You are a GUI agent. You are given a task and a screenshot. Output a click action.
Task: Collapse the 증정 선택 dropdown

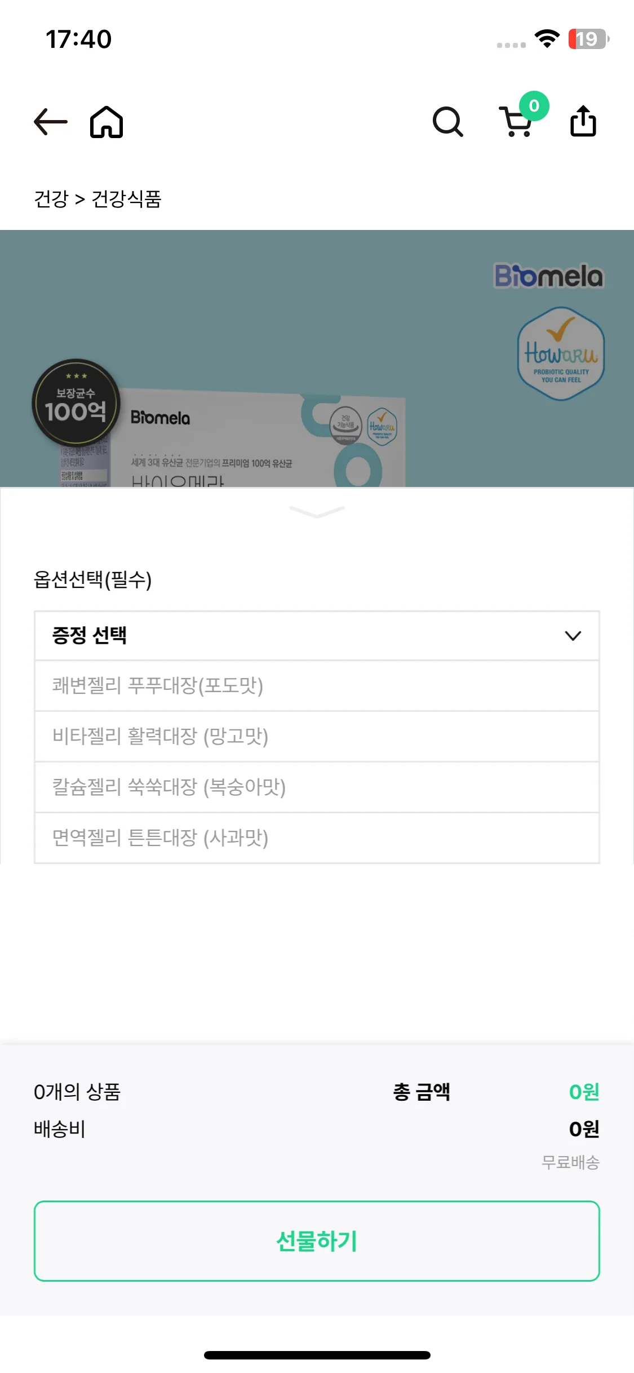(x=317, y=635)
